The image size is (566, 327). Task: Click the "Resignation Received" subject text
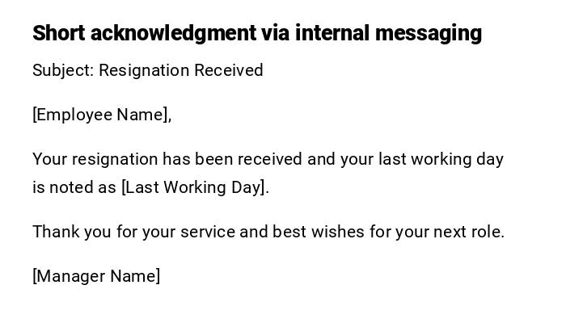click(181, 70)
